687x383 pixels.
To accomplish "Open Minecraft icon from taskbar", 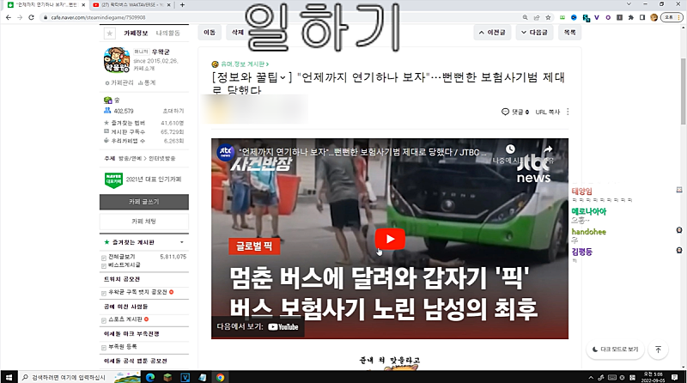I will [x=167, y=377].
